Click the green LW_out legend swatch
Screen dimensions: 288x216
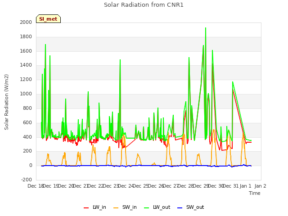click(147, 208)
